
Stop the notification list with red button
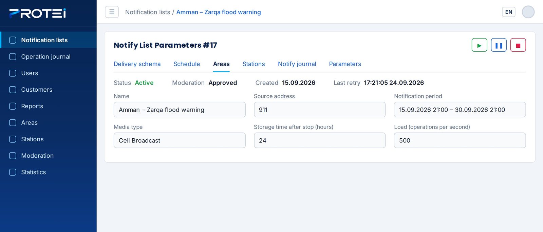coord(518,45)
